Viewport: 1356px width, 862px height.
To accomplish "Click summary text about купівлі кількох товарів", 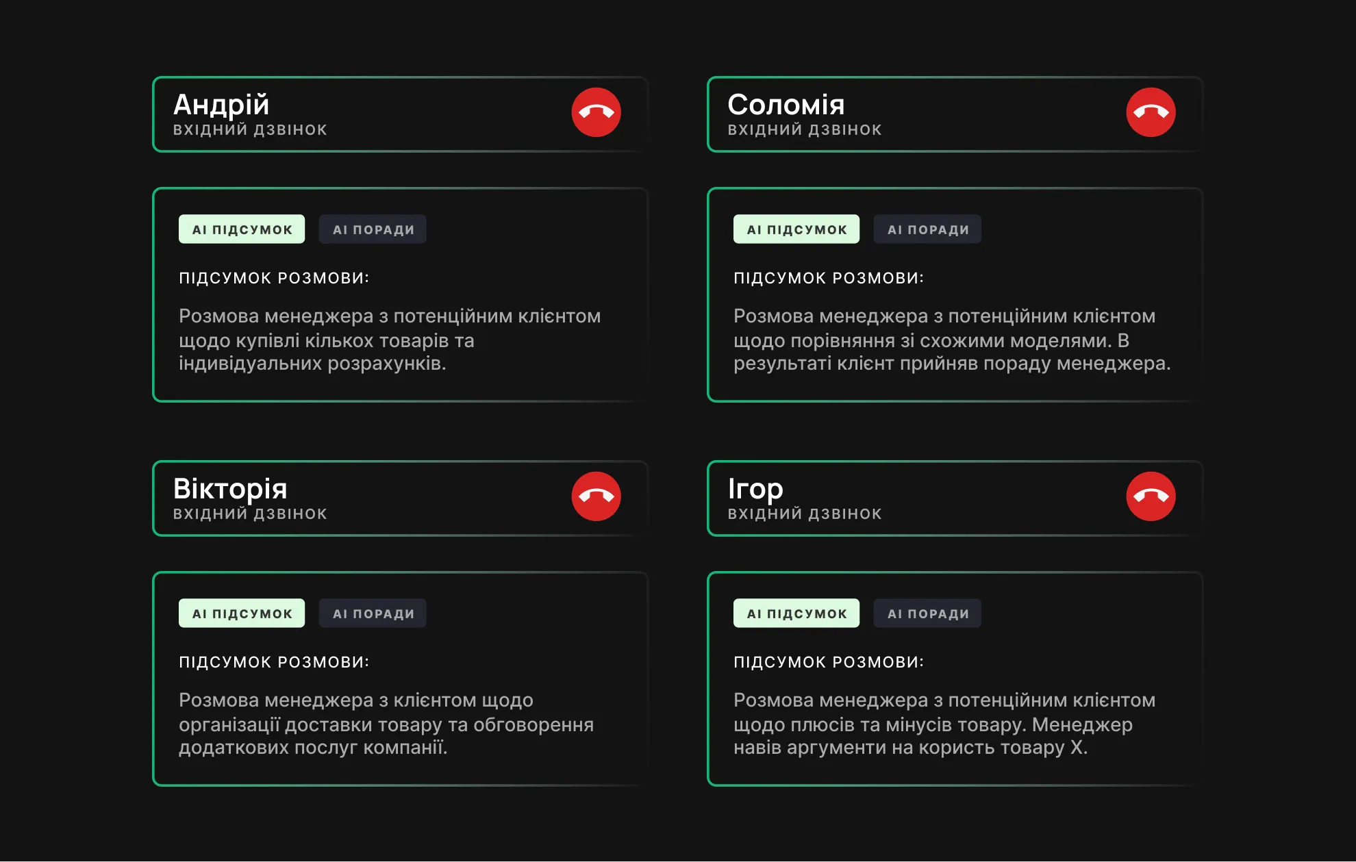I will pos(389,340).
